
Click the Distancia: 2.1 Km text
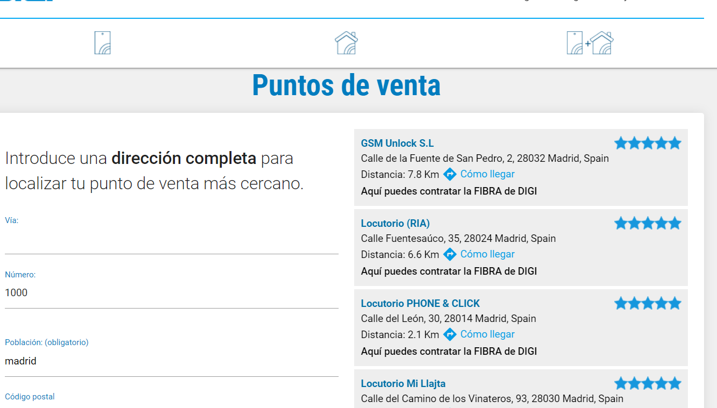pyautogui.click(x=400, y=334)
